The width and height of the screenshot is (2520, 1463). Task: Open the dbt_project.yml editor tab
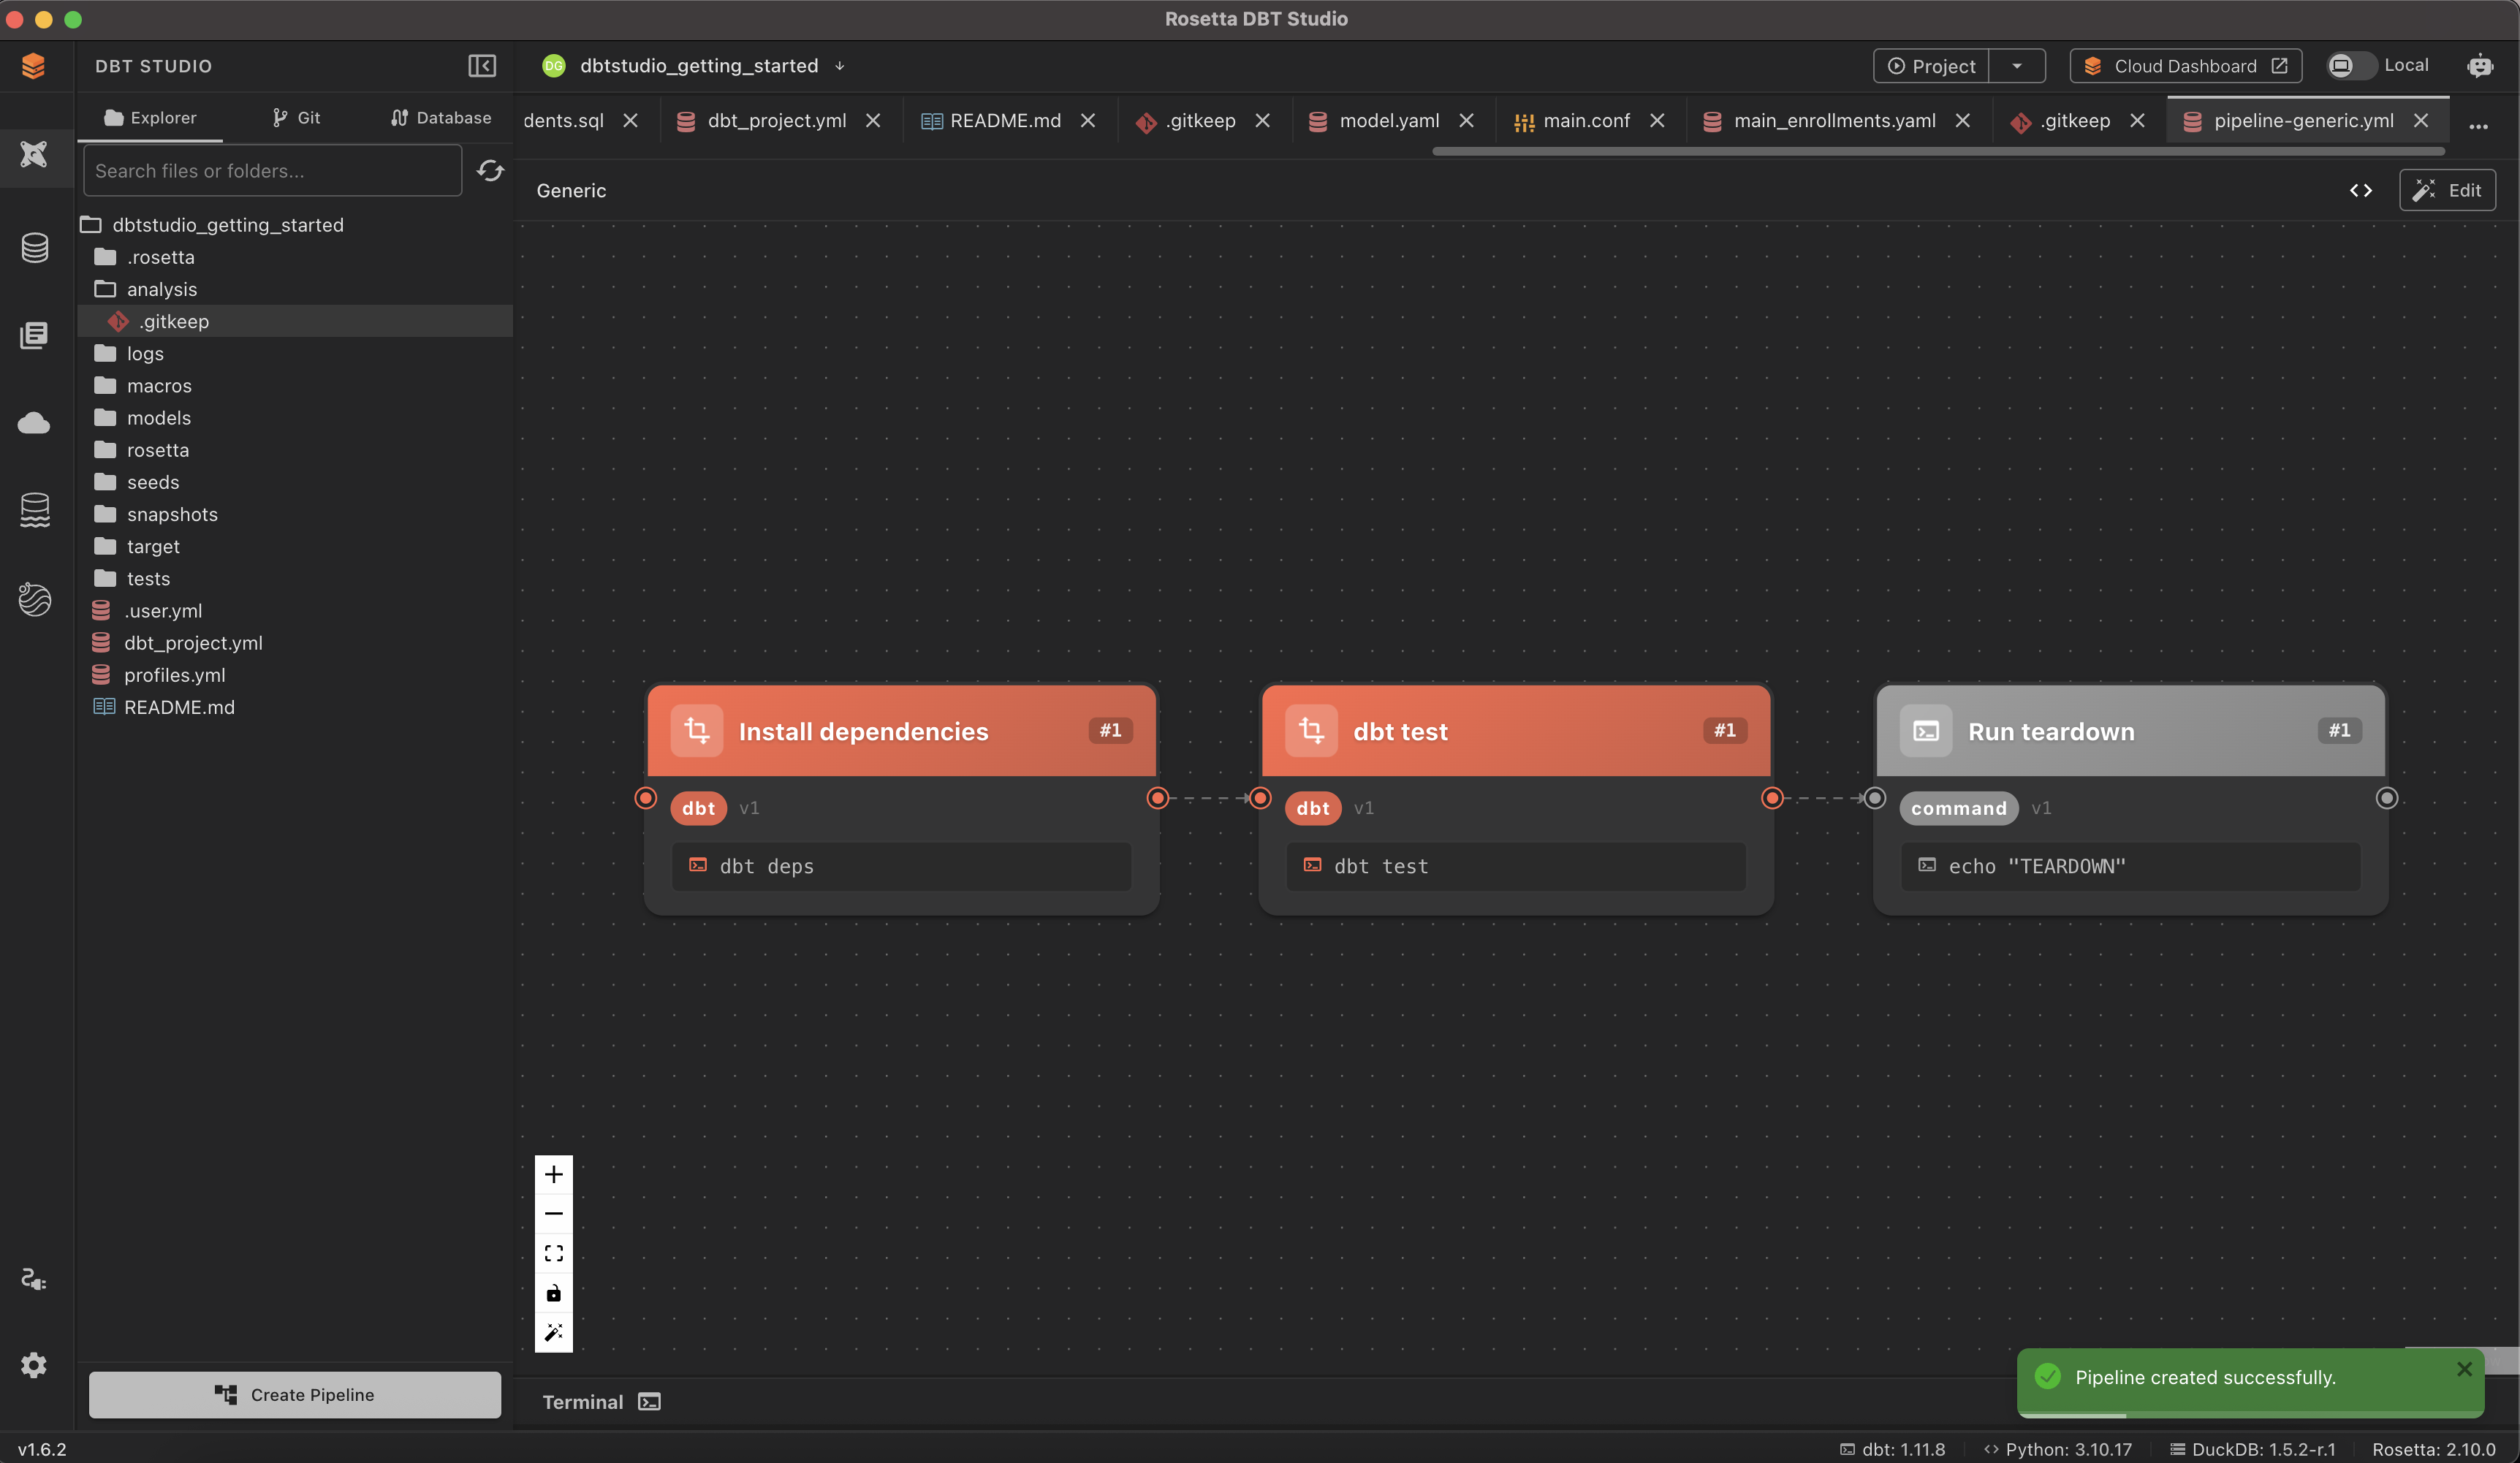click(776, 121)
